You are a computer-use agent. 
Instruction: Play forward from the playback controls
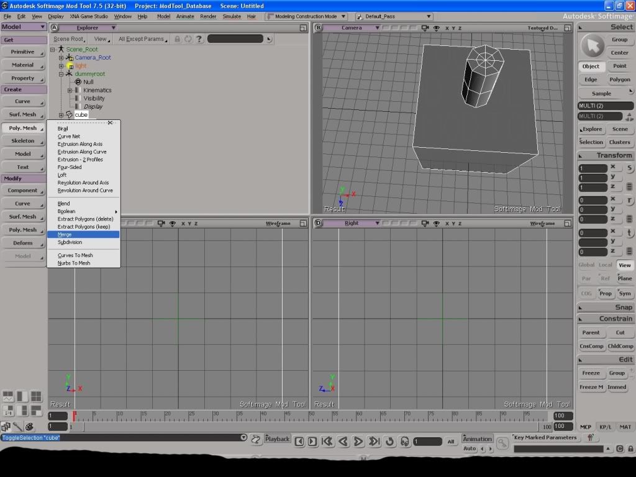(358, 442)
